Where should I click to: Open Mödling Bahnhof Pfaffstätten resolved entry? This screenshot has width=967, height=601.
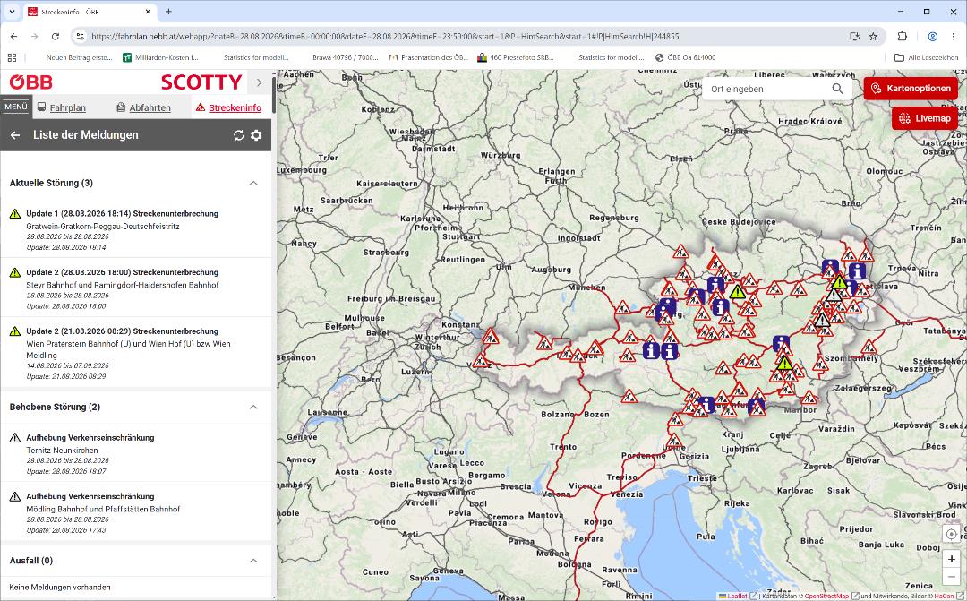coord(136,512)
